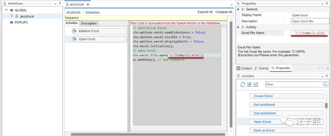
Task: Pin the Workflows panel
Action: (60, 4)
